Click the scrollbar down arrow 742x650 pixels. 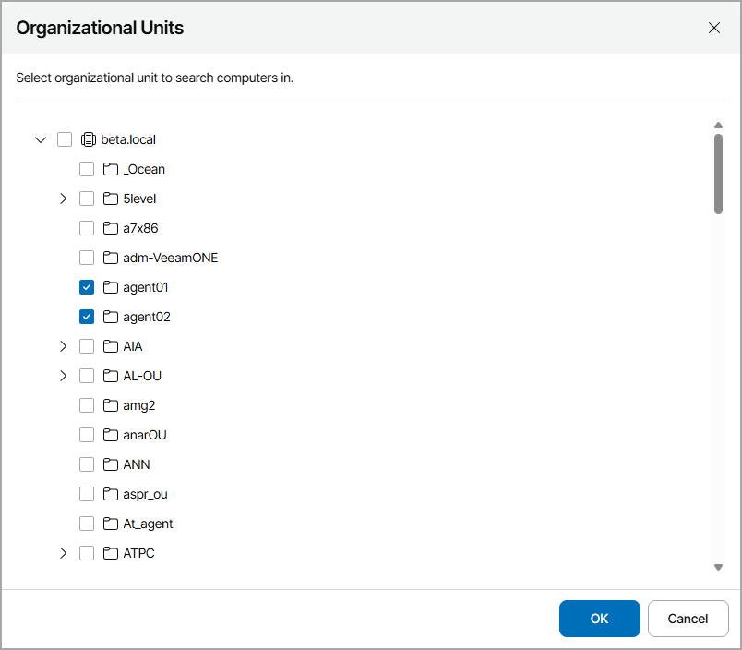[x=719, y=566]
